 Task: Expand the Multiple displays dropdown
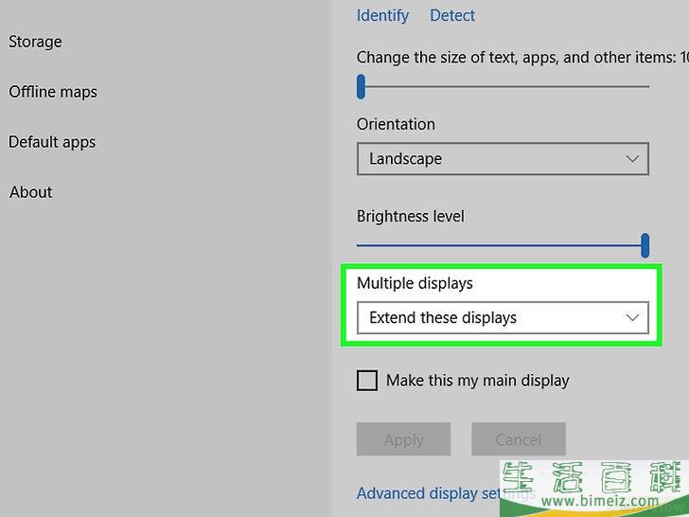pyautogui.click(x=502, y=318)
